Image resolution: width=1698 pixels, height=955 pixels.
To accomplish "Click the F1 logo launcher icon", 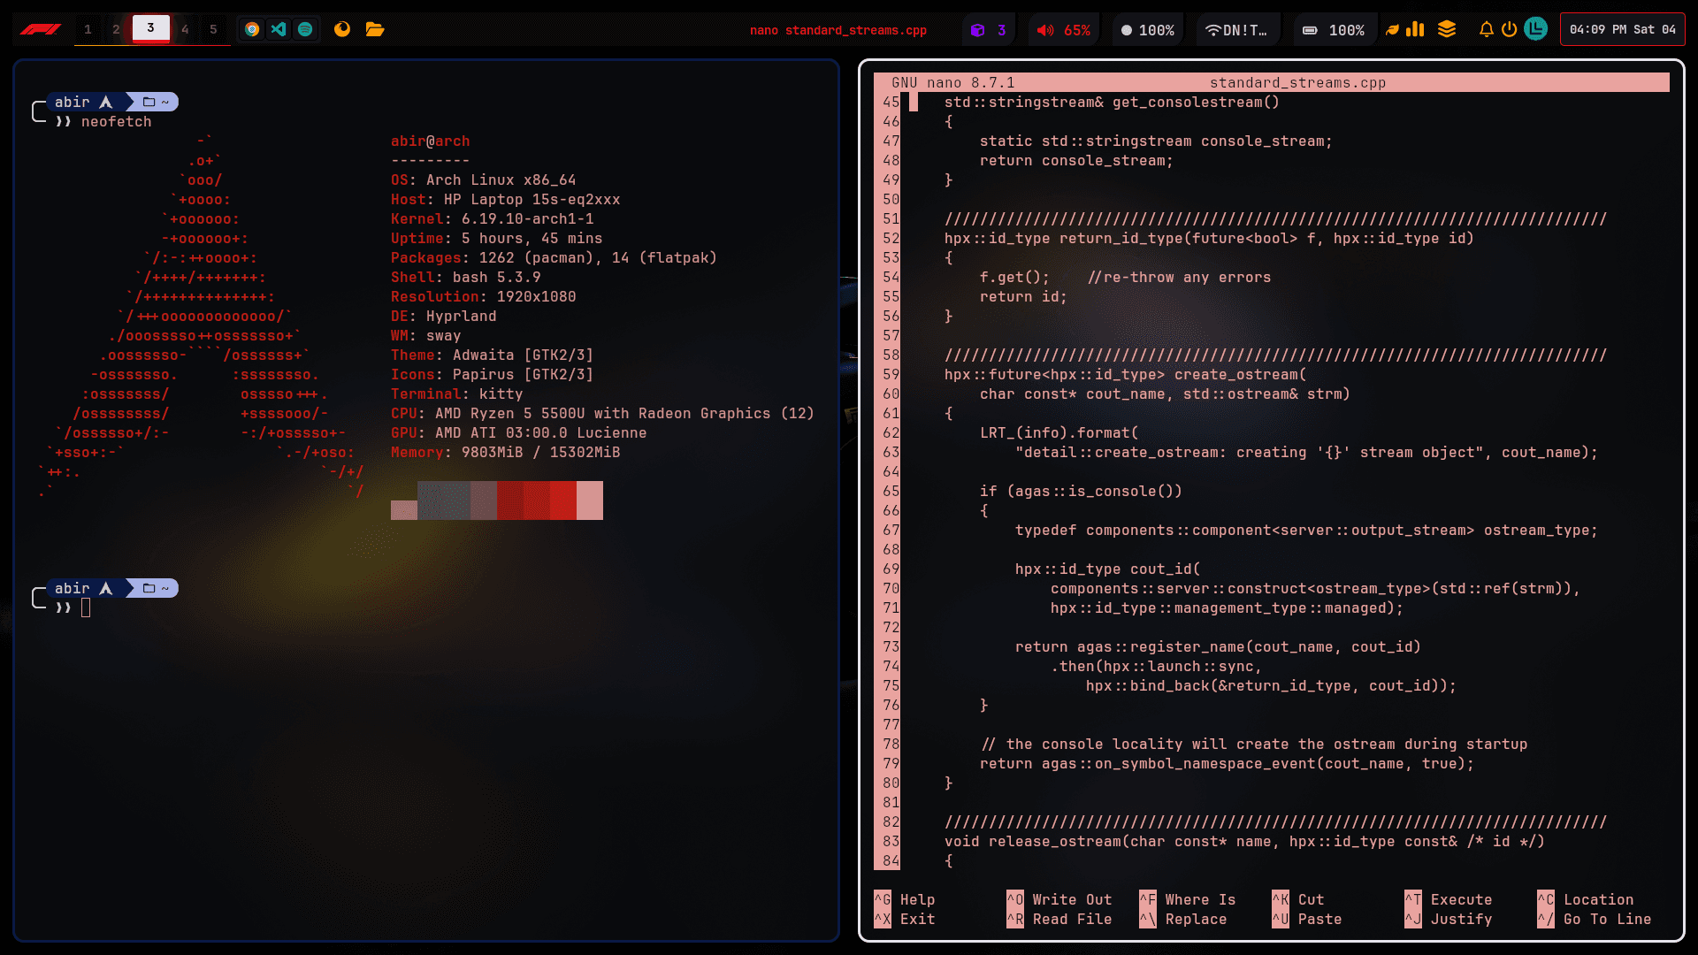I will click(40, 29).
